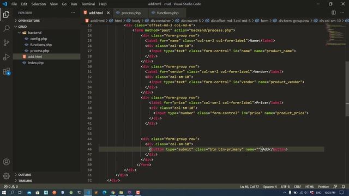This screenshot has height=196, width=349.
Task: Open the Extensions view
Action: [6, 71]
